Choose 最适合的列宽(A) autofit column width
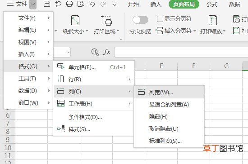 click(169, 104)
